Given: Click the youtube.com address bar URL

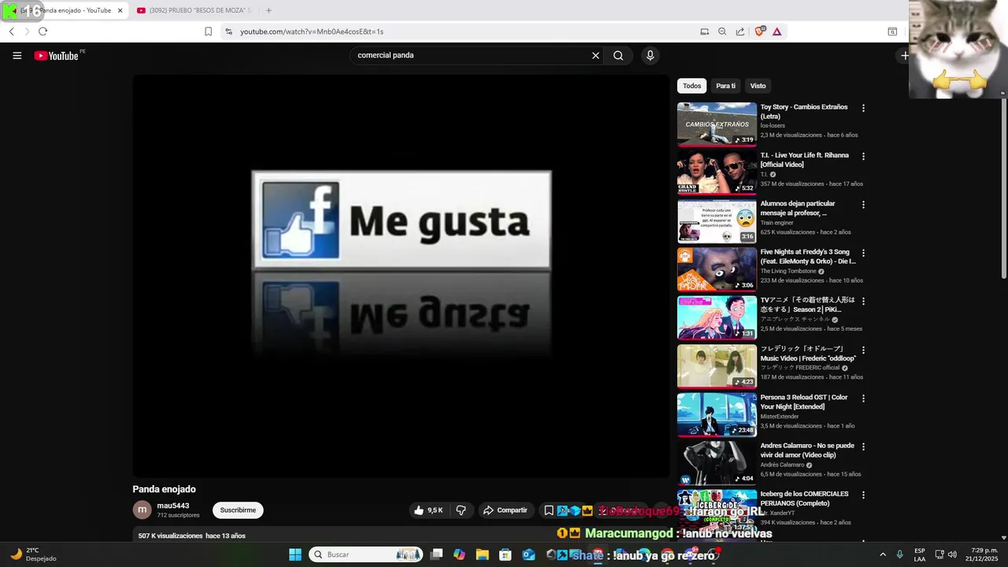Looking at the screenshot, I should tap(312, 31).
